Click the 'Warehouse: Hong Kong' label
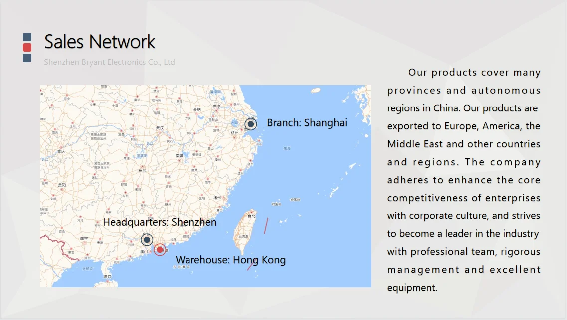 tap(231, 260)
